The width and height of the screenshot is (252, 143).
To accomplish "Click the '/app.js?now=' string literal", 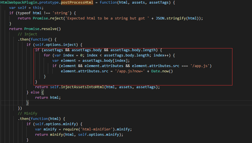I will (x=130, y=71).
